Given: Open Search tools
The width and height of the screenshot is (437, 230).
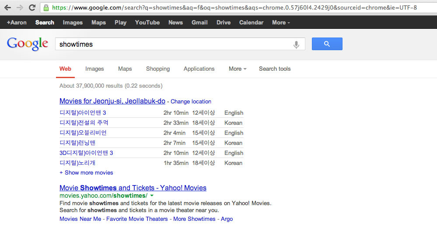Looking at the screenshot, I should point(275,69).
